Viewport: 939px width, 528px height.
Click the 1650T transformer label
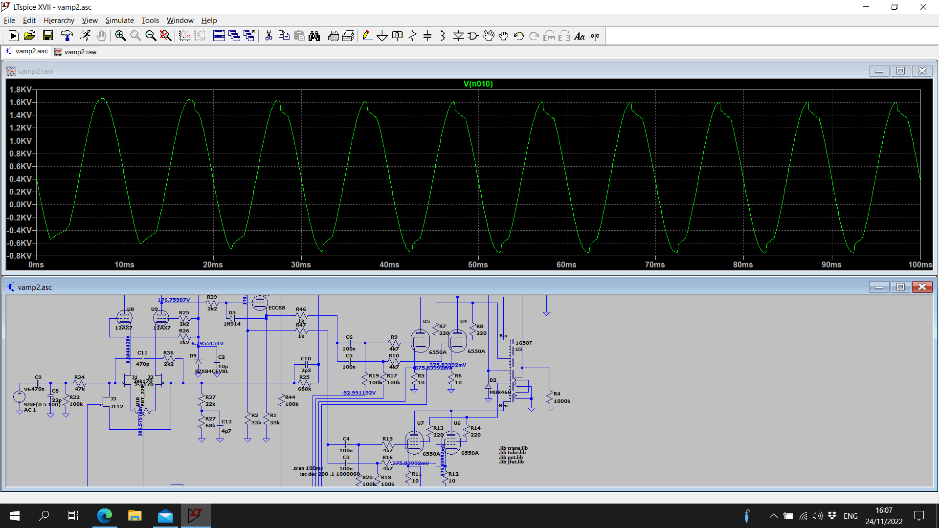pyautogui.click(x=523, y=343)
